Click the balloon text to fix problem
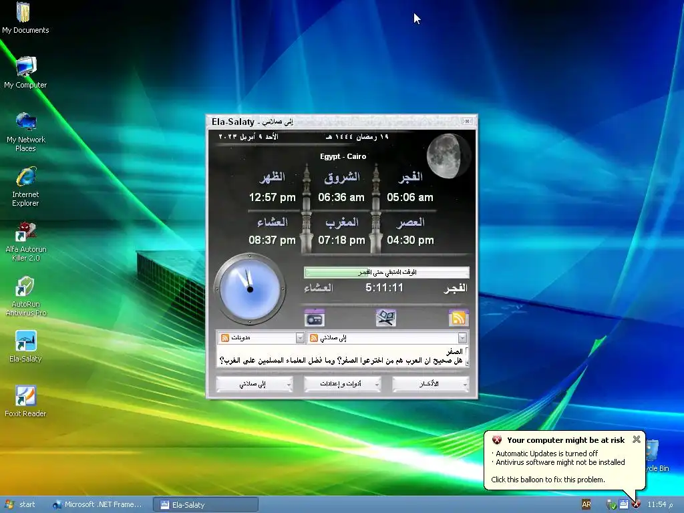The width and height of the screenshot is (684, 513). (x=548, y=480)
